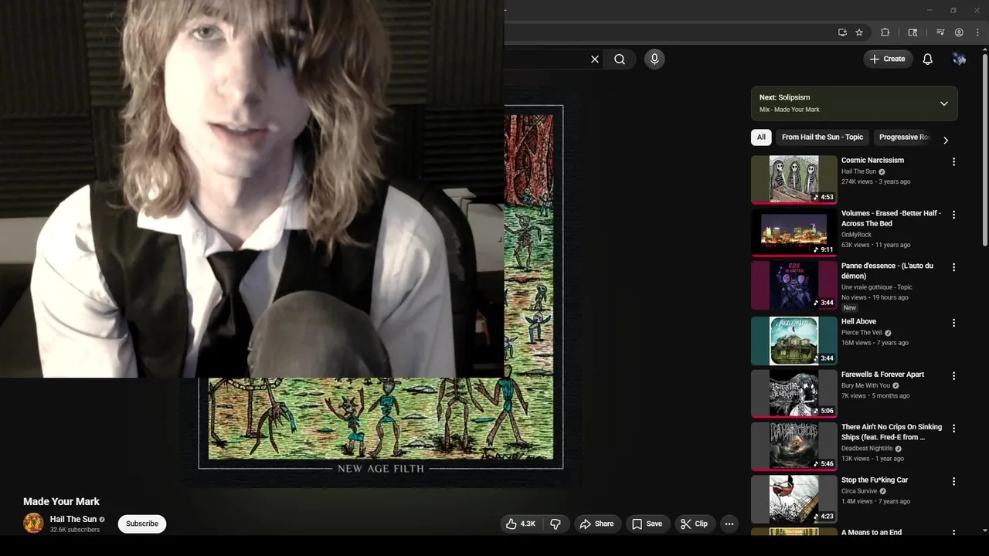Image resolution: width=989 pixels, height=556 pixels.
Task: Click the Volumes city skyline thumbnail
Action: 794,232
